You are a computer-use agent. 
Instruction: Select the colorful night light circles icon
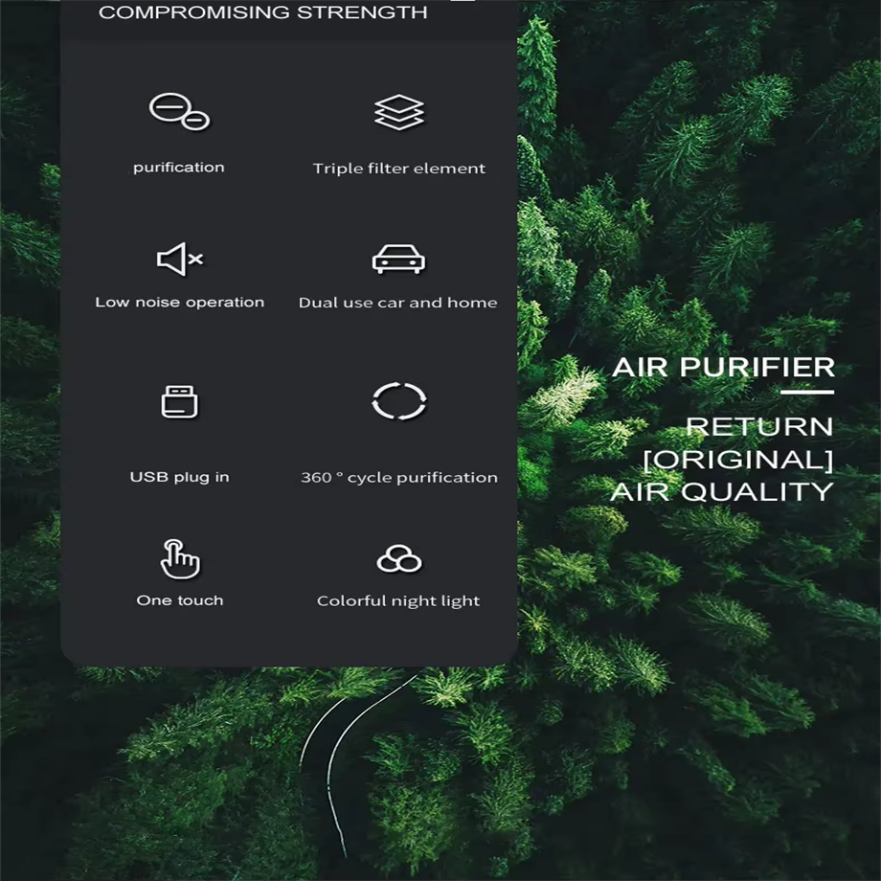click(x=399, y=558)
